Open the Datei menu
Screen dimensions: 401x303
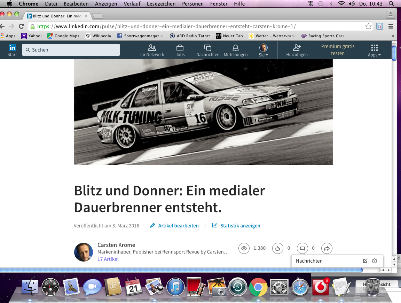point(51,3)
